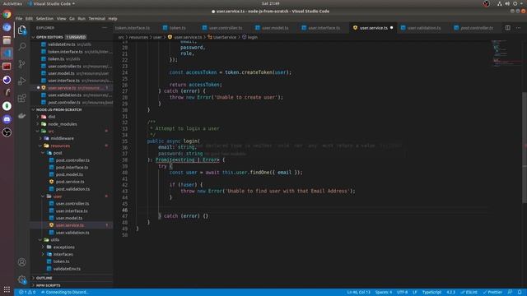Open the Manage gear icon
527x296 pixels.
[x=22, y=280]
